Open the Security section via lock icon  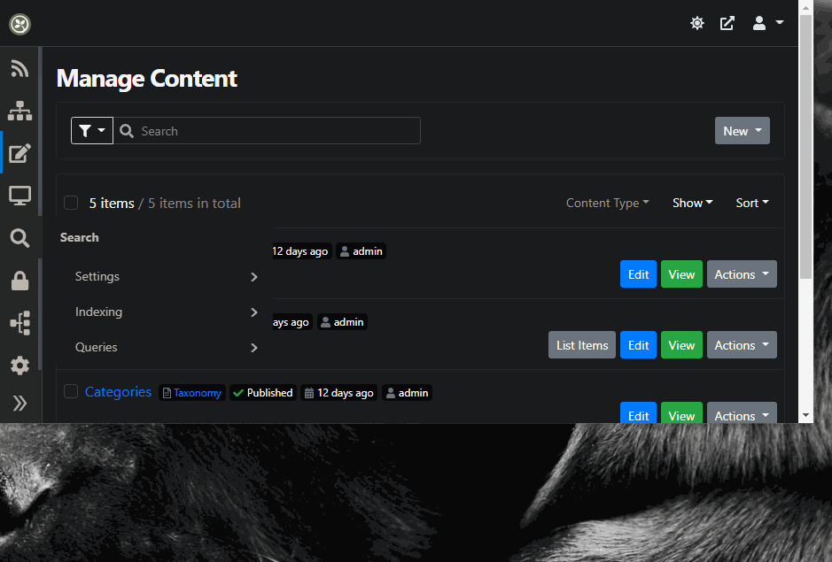19,281
